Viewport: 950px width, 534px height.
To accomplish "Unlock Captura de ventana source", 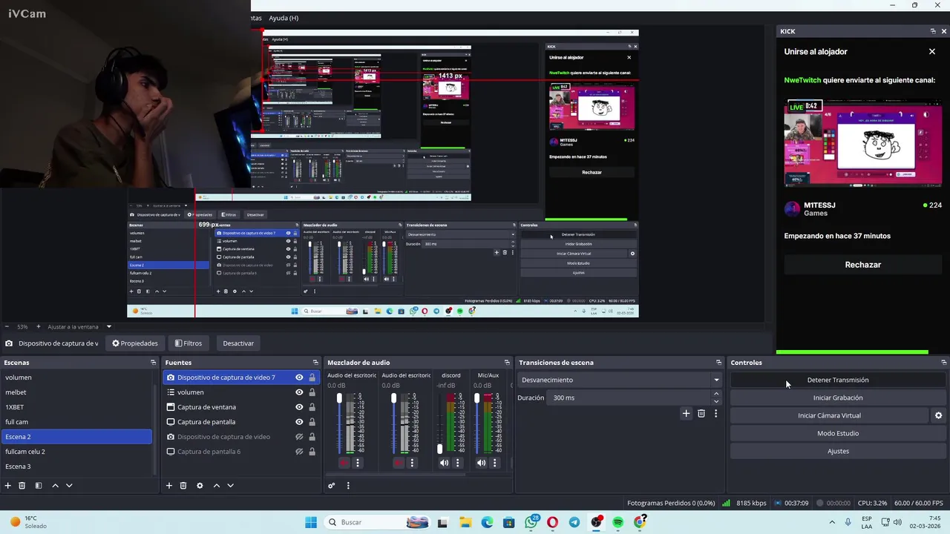I will click(312, 407).
